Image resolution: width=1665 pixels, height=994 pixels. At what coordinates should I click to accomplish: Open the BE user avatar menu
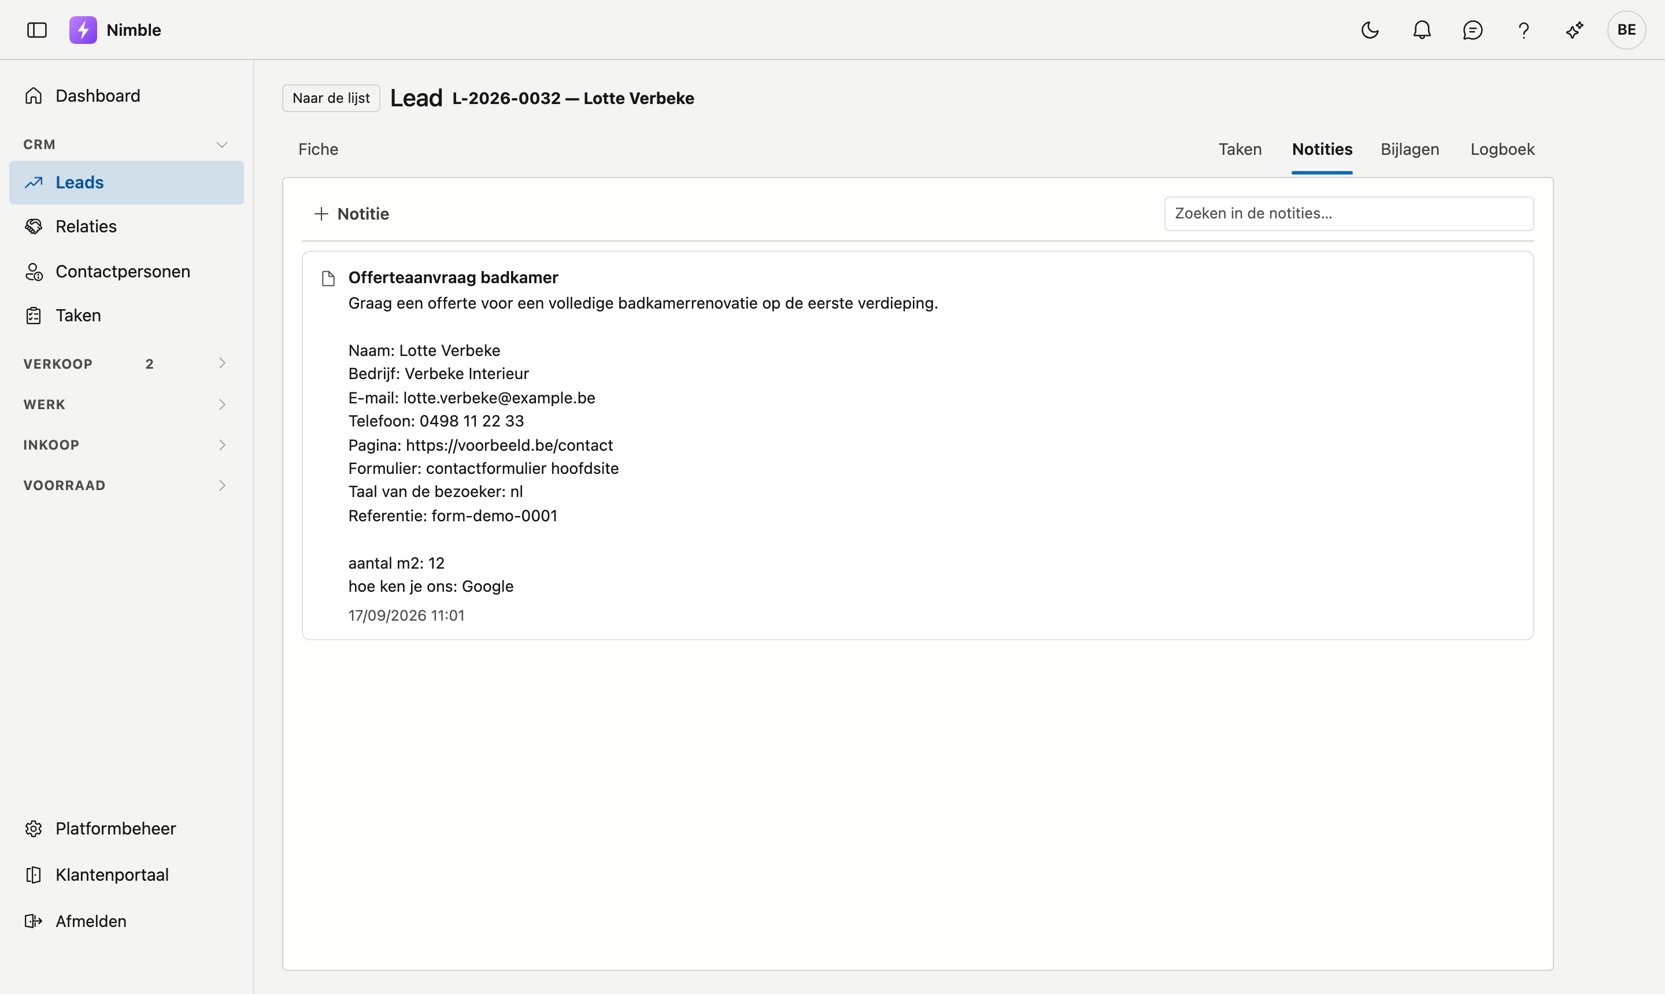[1626, 30]
